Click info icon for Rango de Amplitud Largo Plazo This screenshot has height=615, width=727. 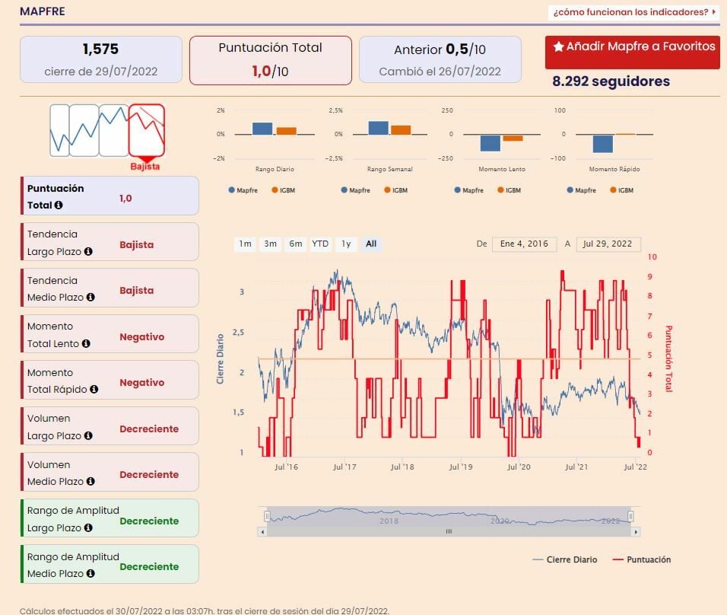88,527
